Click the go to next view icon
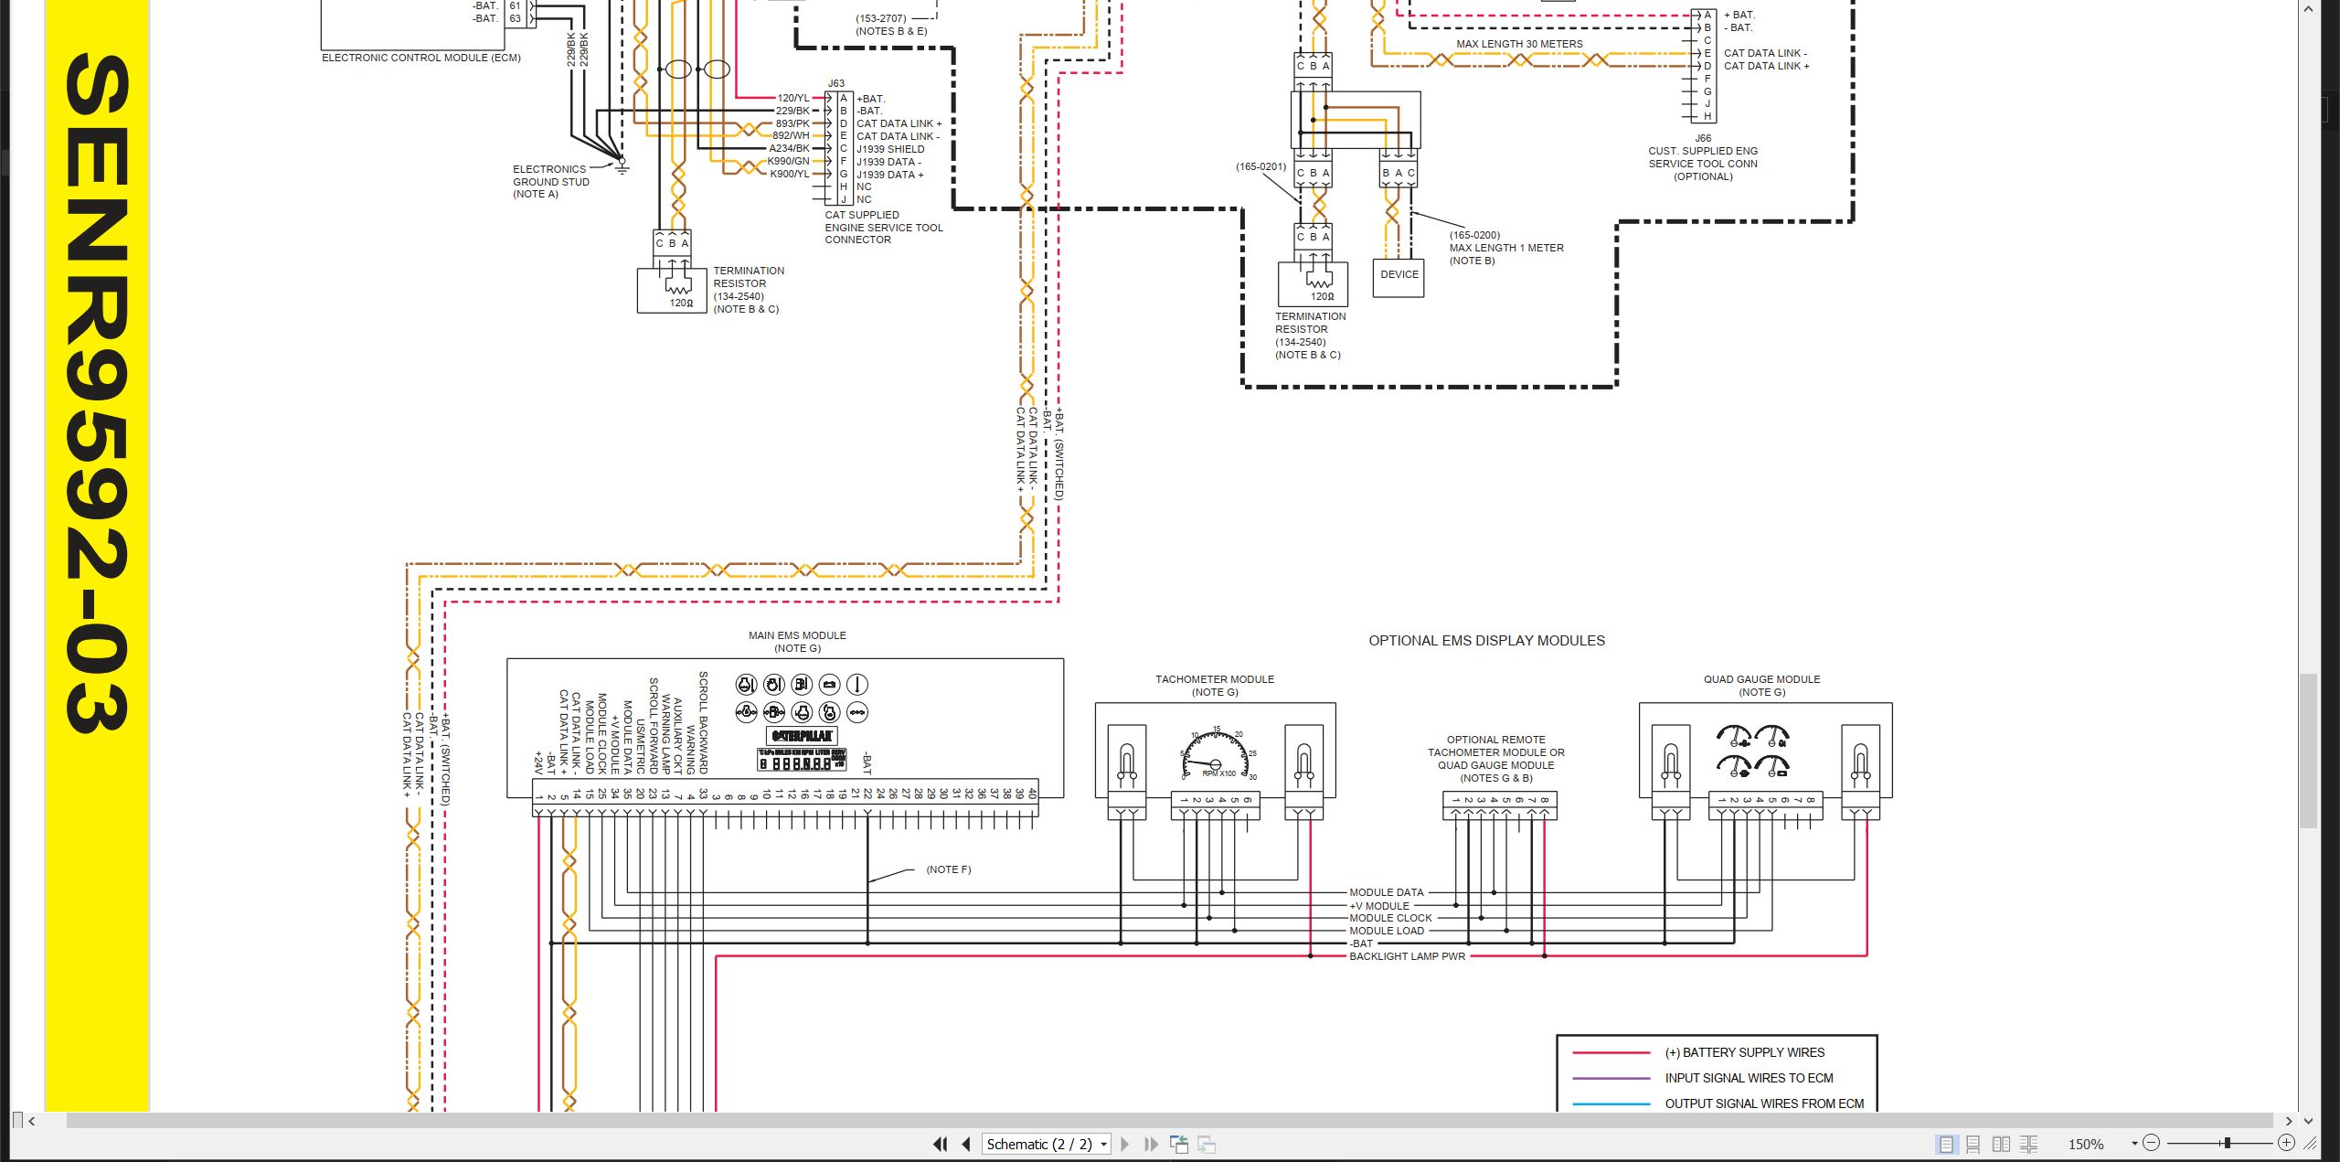 tap(1207, 1144)
